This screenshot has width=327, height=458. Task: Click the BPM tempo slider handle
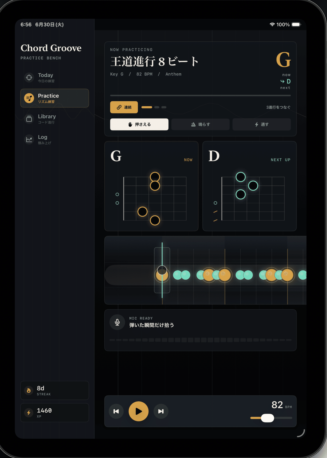coord(268,418)
